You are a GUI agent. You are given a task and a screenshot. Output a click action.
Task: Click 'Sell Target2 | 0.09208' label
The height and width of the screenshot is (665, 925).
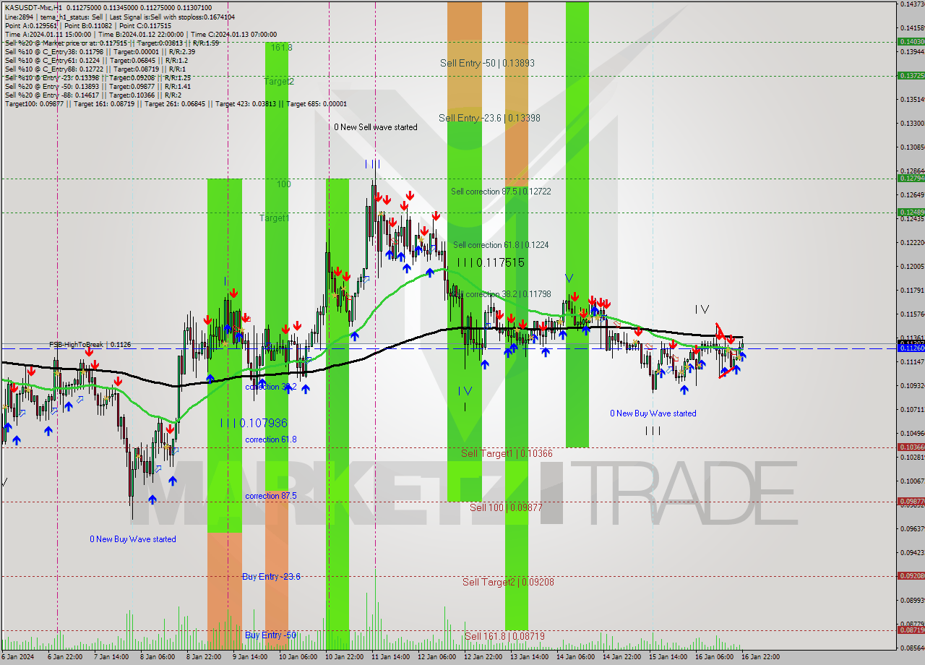pos(508,581)
